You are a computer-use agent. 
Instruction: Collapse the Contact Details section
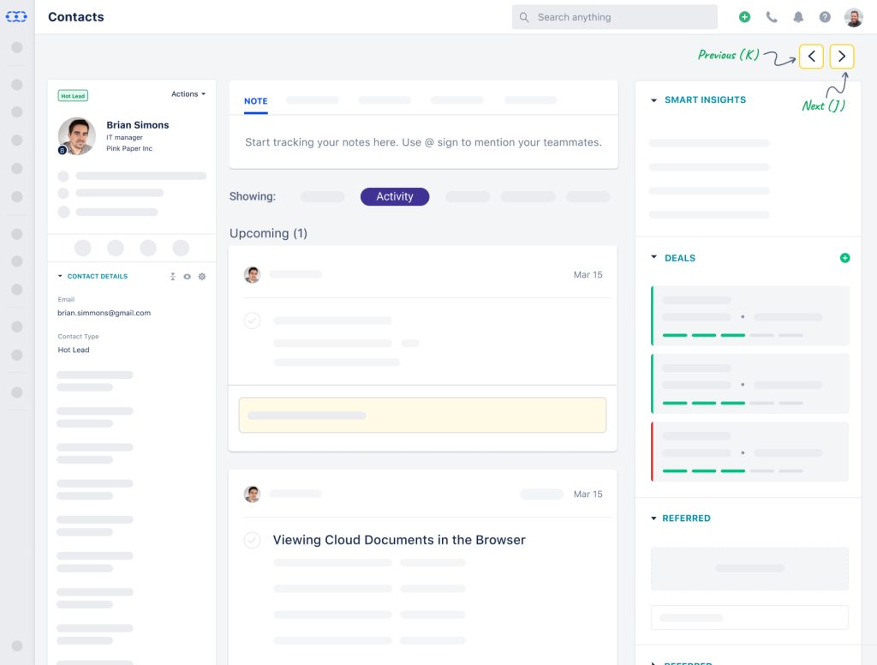[x=60, y=277]
